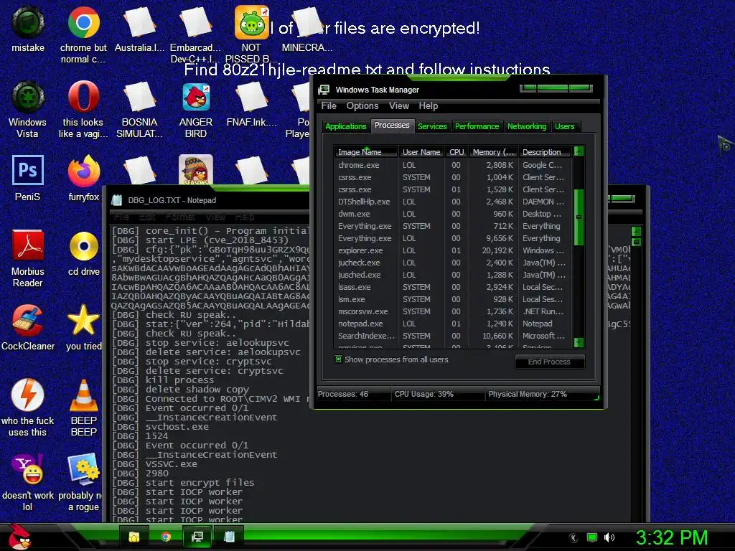Open the Networking tab
This screenshot has width=735, height=551.
click(x=526, y=126)
